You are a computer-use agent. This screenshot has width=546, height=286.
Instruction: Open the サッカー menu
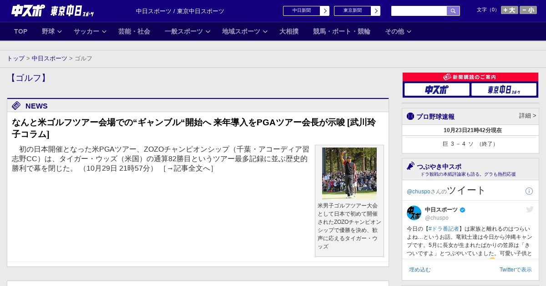pos(86,31)
